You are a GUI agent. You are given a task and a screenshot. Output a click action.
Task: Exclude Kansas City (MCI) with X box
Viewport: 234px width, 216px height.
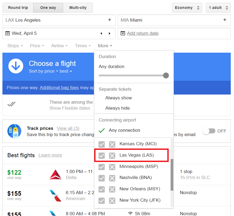click(112, 144)
